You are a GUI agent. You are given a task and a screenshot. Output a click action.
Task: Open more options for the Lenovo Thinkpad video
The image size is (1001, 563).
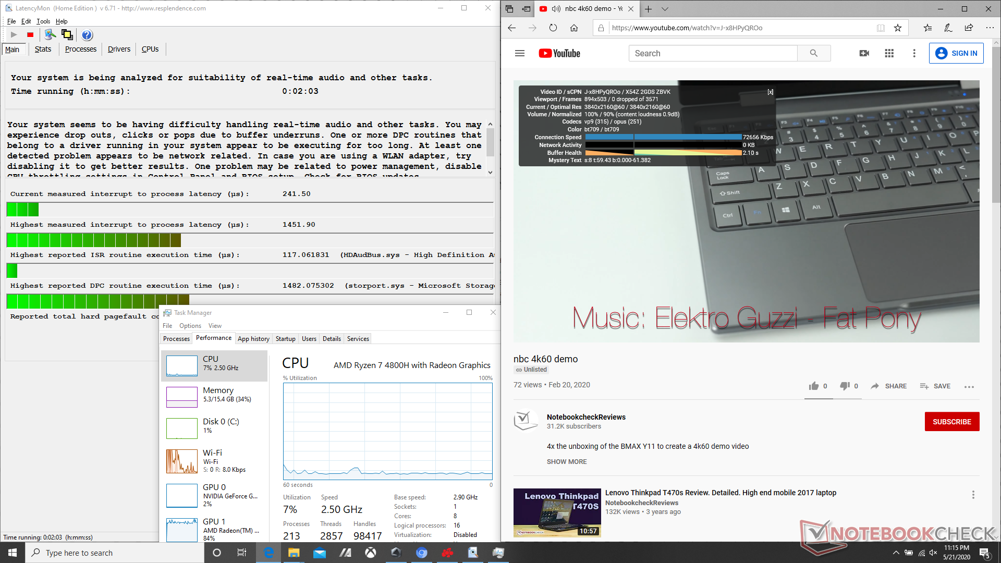tap(973, 495)
